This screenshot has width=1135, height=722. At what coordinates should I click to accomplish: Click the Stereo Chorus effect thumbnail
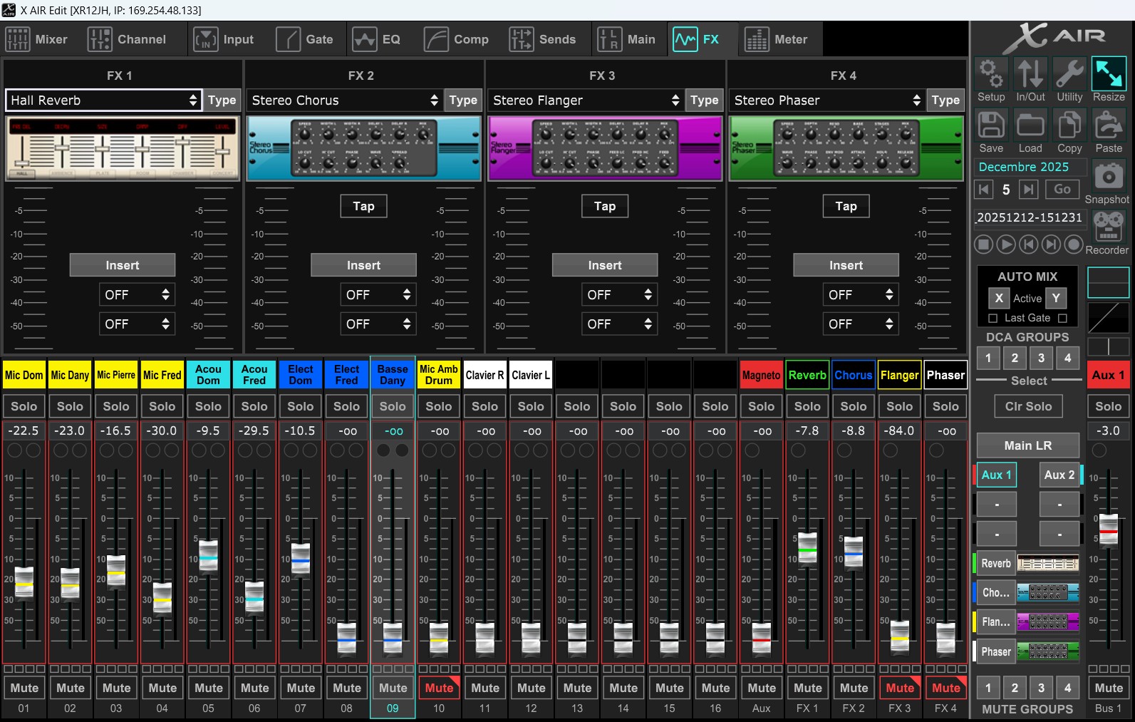click(x=363, y=148)
